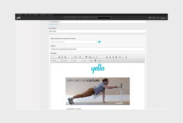Click the insert image icon
The image size is (183, 123).
(90, 57)
